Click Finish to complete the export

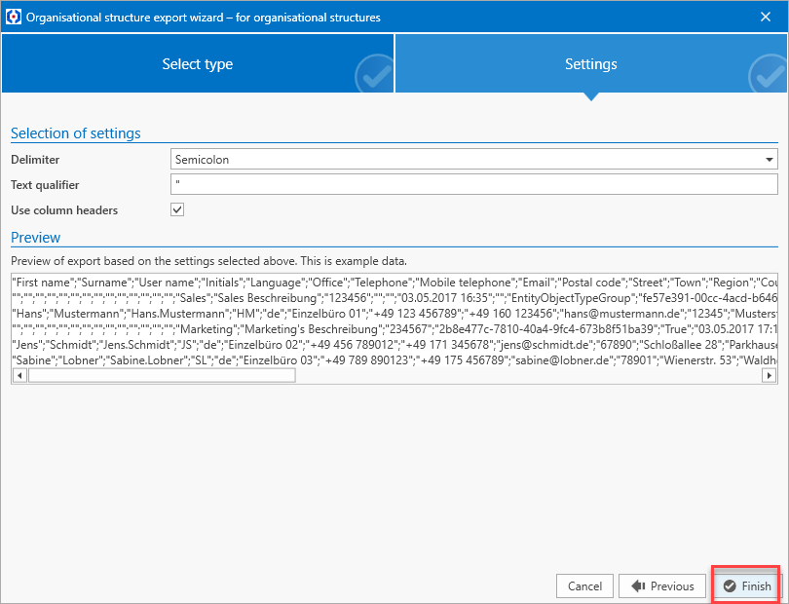coord(747,586)
